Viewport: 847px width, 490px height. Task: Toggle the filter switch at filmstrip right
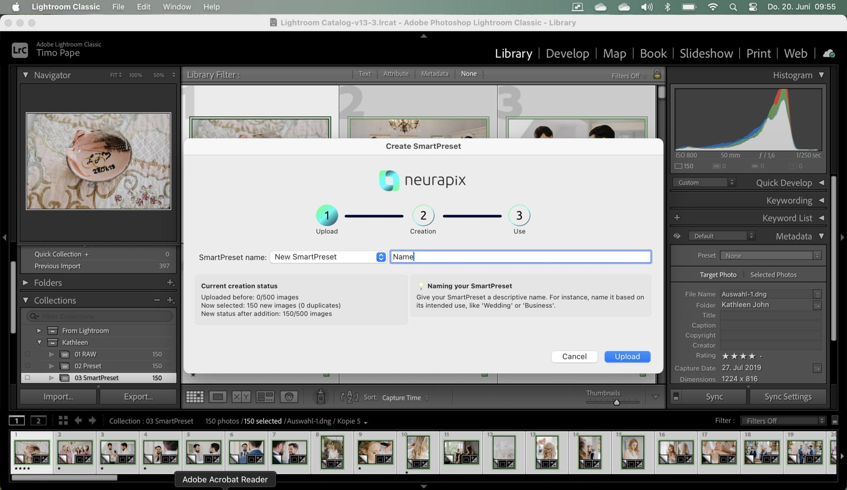pyautogui.click(x=834, y=421)
